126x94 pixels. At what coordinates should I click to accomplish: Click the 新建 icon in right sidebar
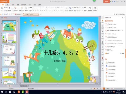[102, 21]
